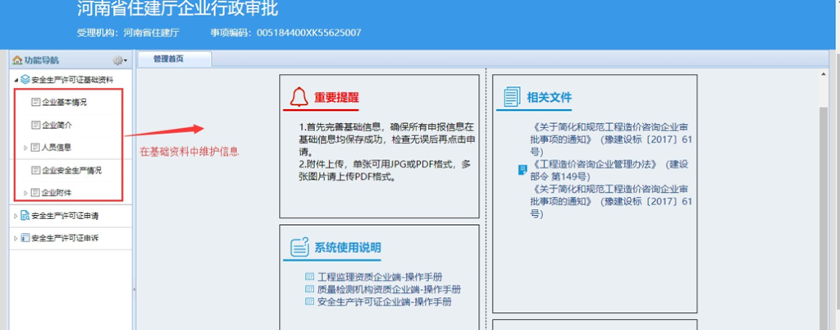Click the 重要提醒 heading text
Screen dimensions: 840x330
[336, 98]
